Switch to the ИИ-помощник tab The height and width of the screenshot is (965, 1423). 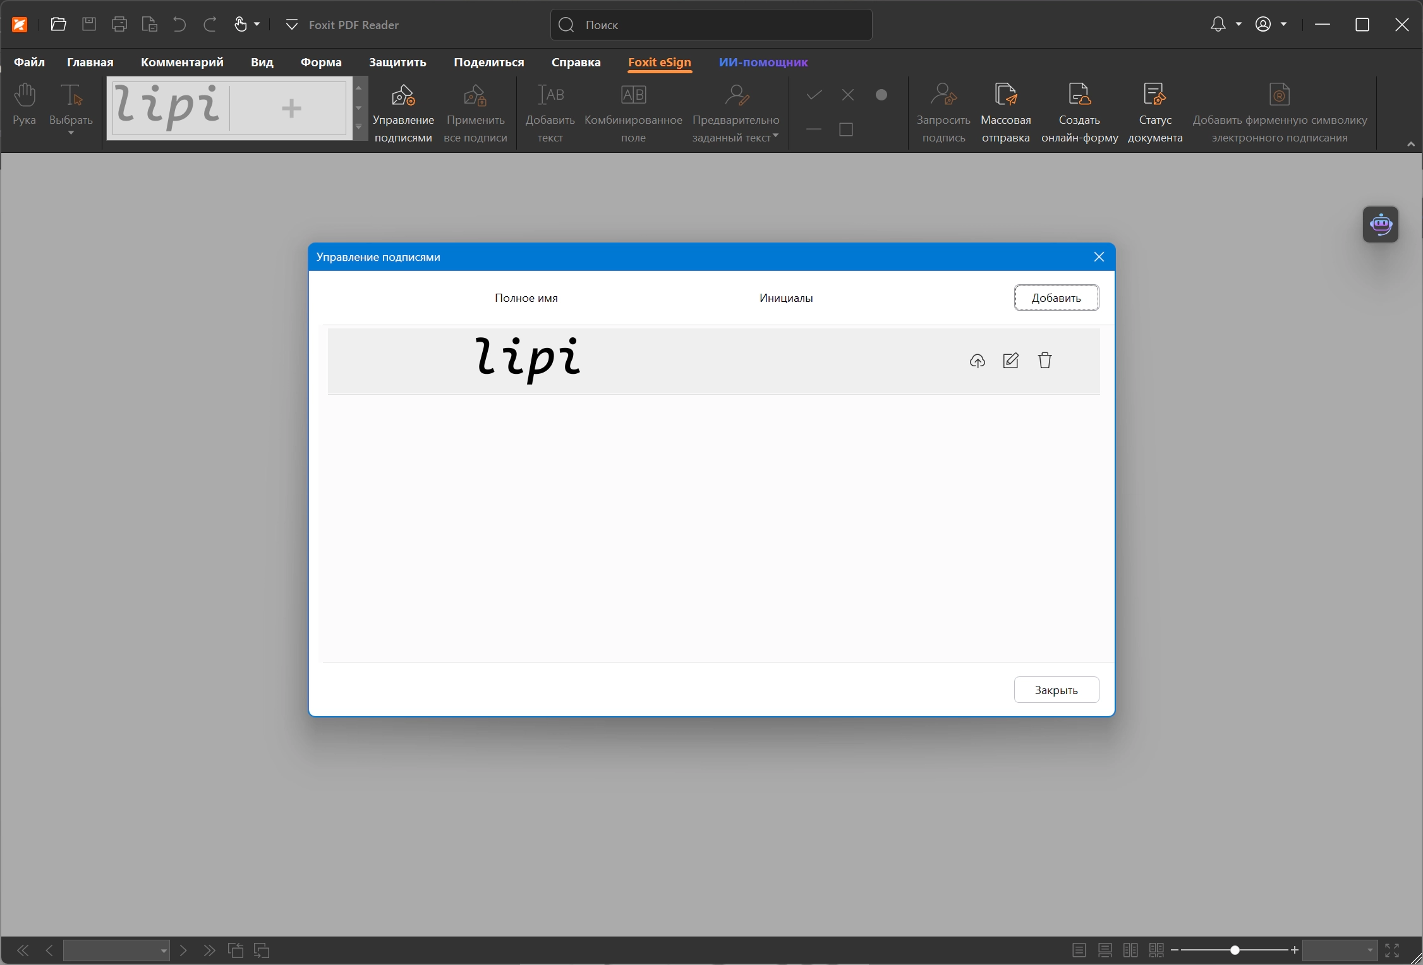[763, 63]
